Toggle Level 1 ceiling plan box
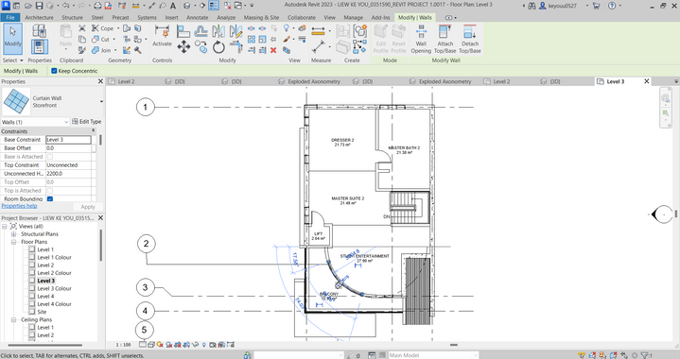Viewport: 680px width, 359px height. 31,328
